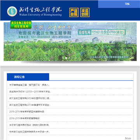
Task: Click the 求是创新 motto badge
Action: (x=85, y=12)
